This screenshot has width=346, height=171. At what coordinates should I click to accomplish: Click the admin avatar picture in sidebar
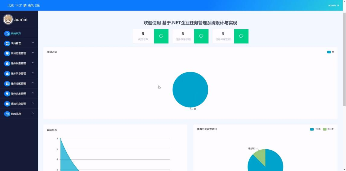(x=8, y=19)
